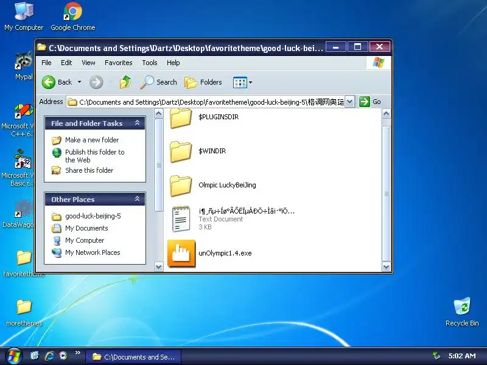Click the address bar path field
The image size is (487, 365).
coord(206,102)
